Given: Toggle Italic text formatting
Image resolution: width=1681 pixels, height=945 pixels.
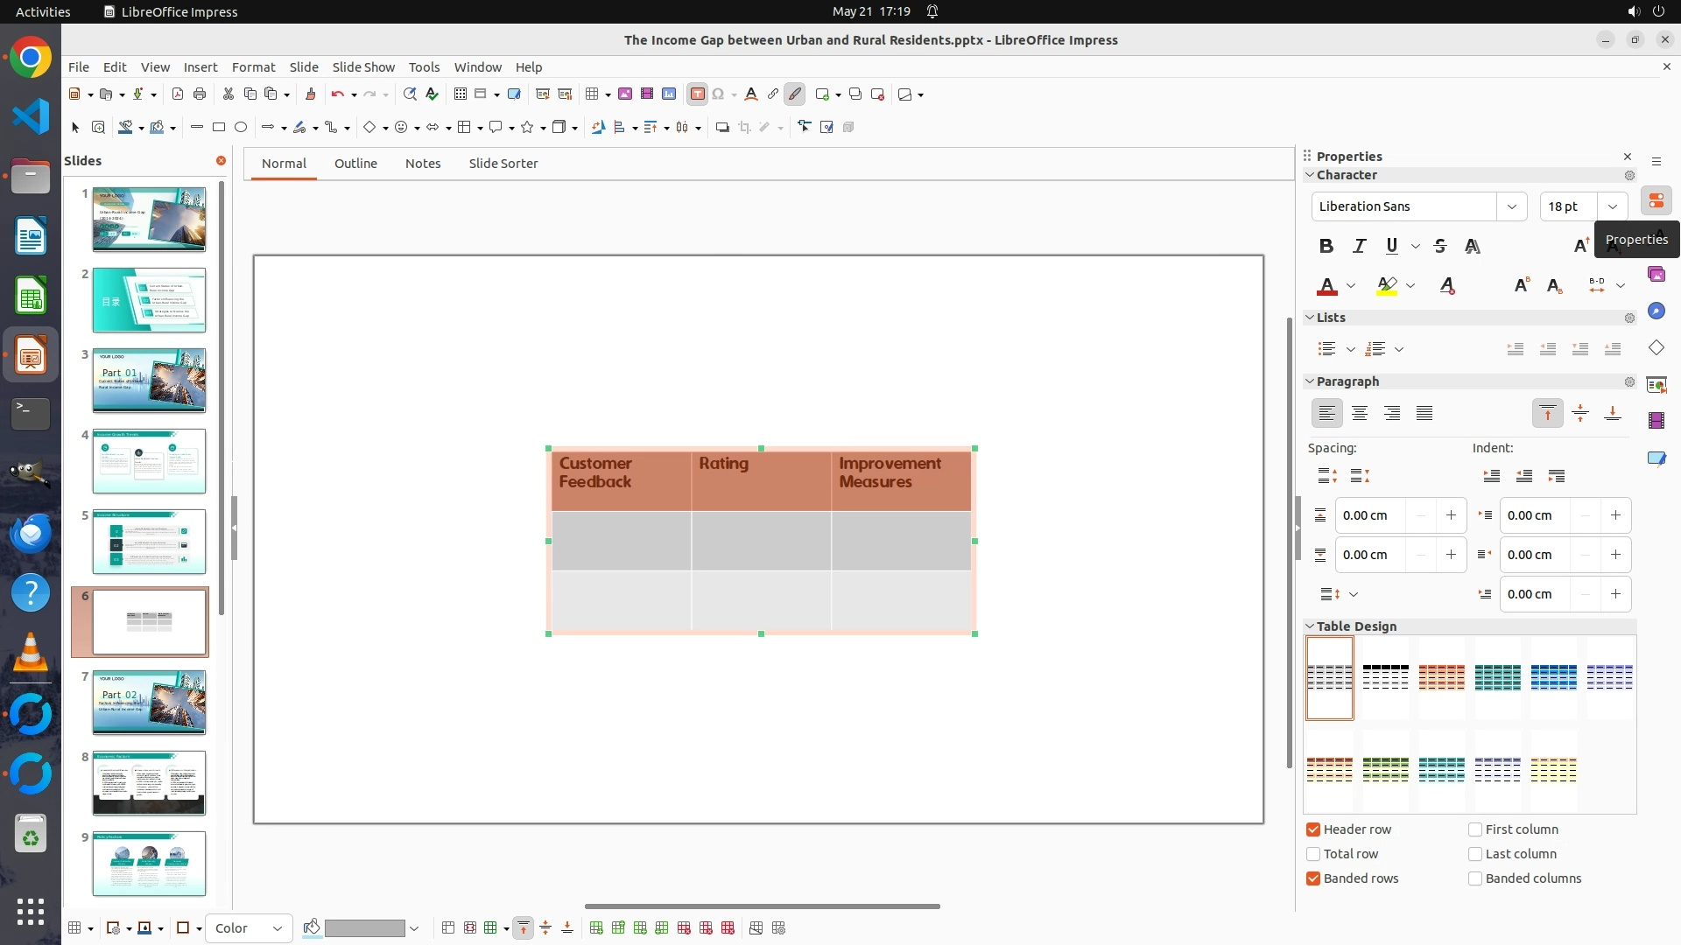Looking at the screenshot, I should point(1359,246).
